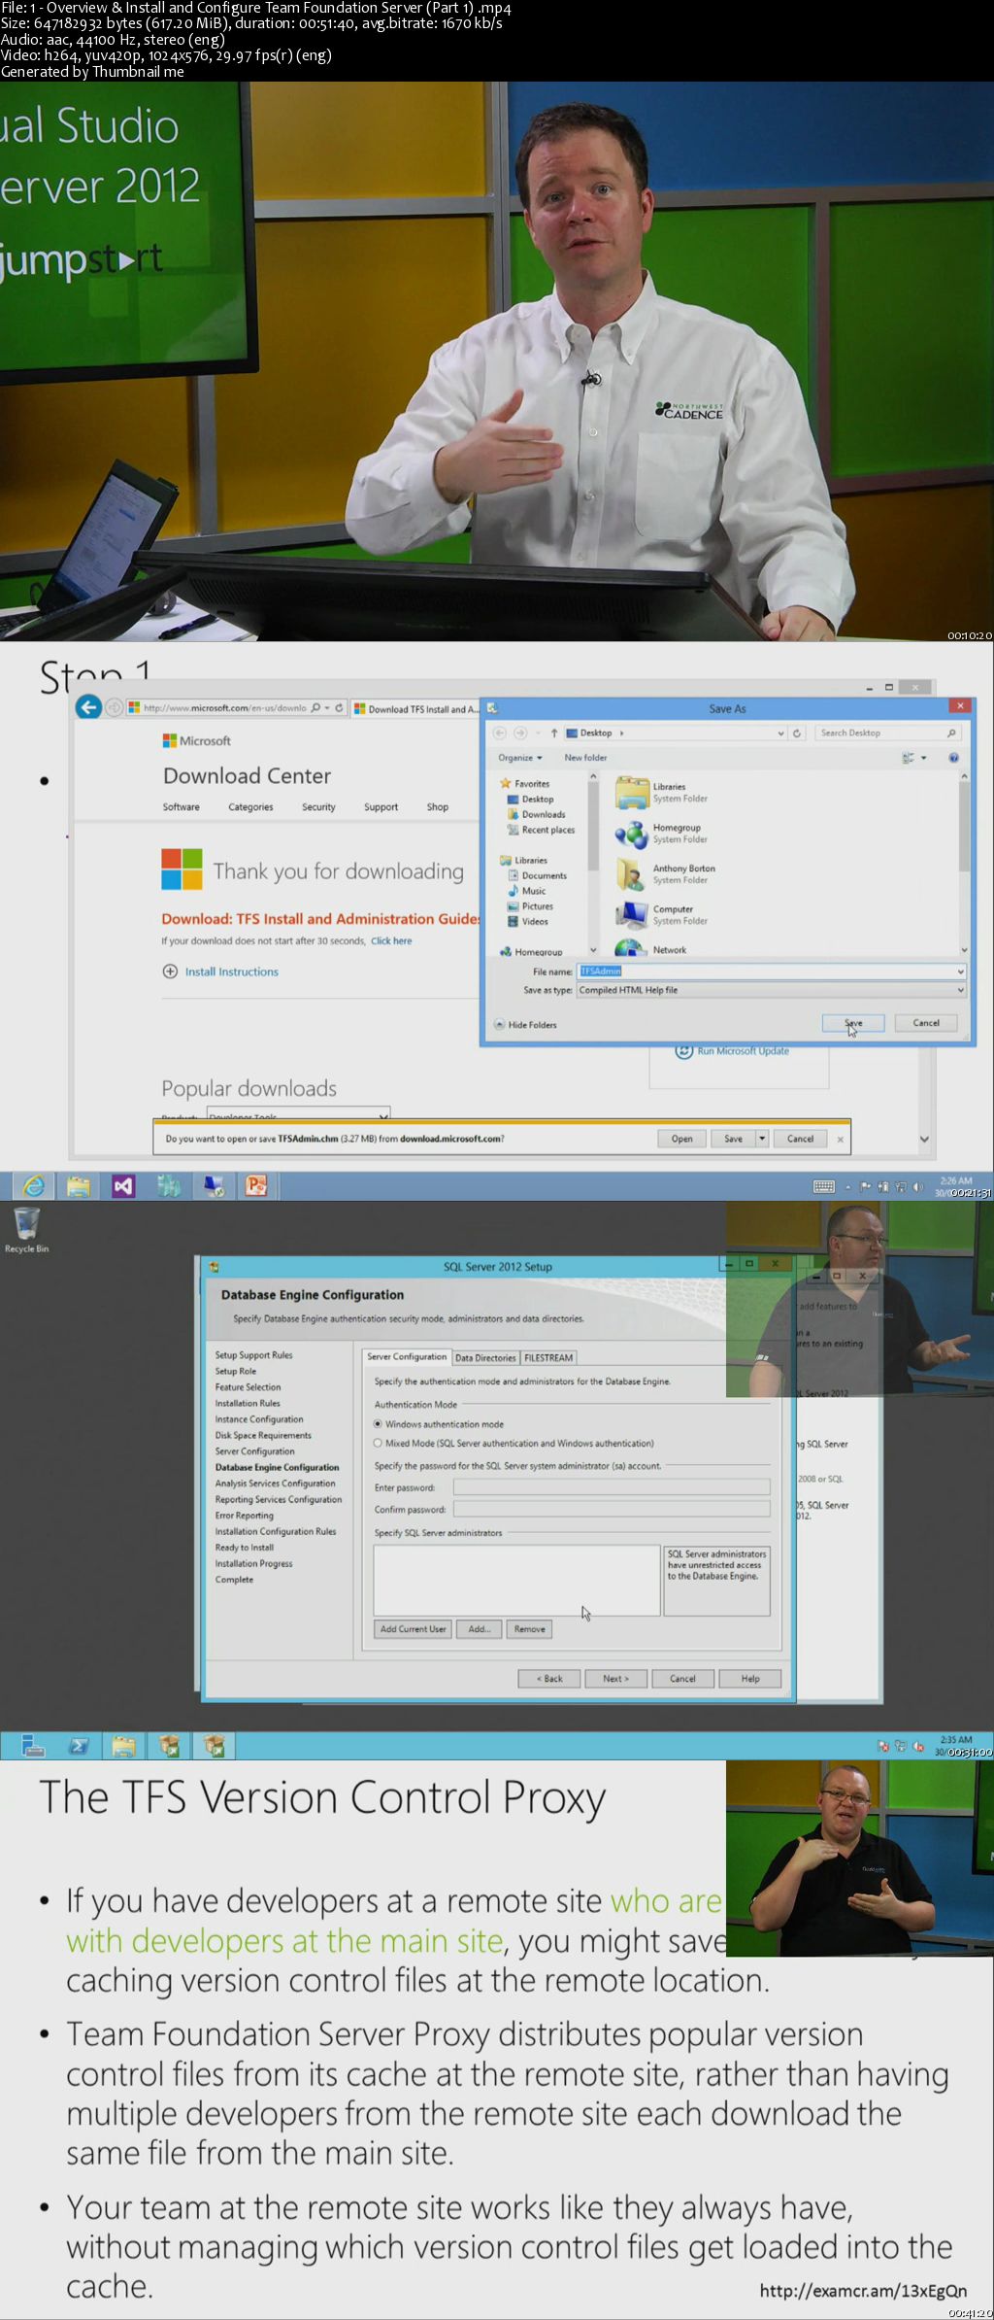Click Save in the Save As dialog
The height and width of the screenshot is (2320, 994).
pos(853,1023)
